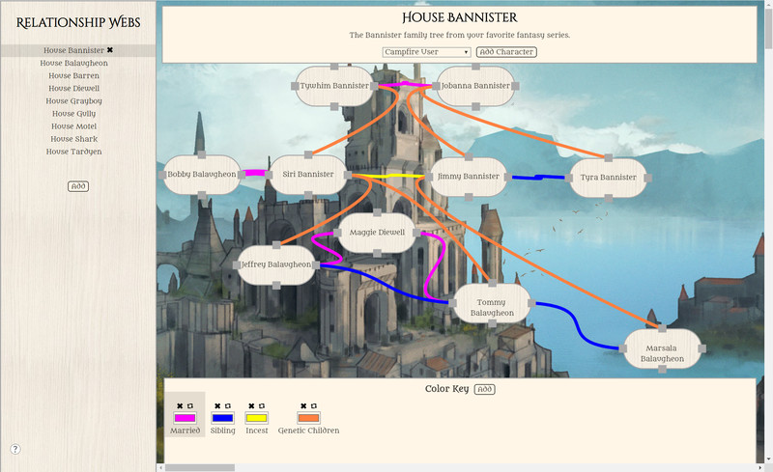Screen dimensions: 773x472
Task: Click the refresh icon above Married swatch
Action: [x=189, y=406]
